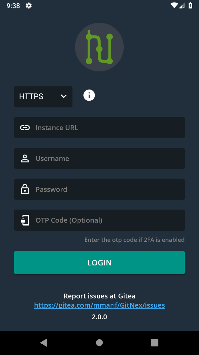Click the phone-lock icon for OTP Code
The image size is (199, 355).
(25, 220)
